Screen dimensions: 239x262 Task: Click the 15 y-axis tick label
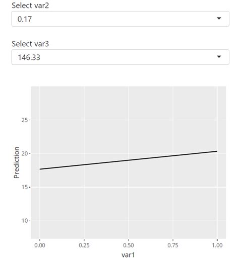point(25,187)
